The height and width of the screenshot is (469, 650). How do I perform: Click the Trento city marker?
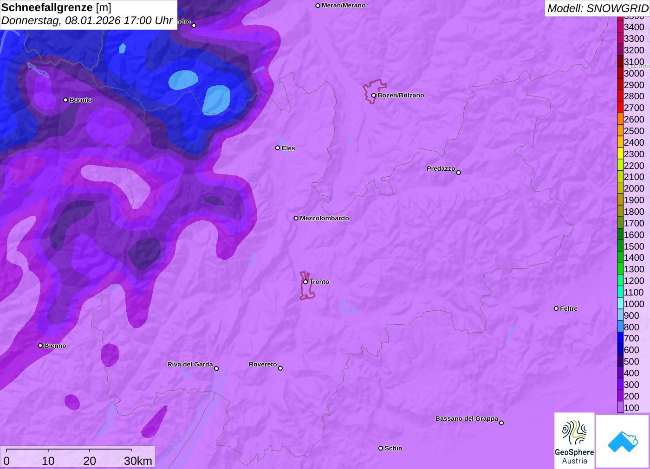(305, 282)
